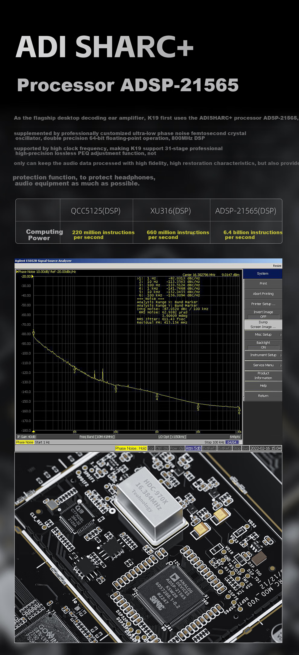
Task: Select marker 6 triangle on the trace
Action: point(239,409)
